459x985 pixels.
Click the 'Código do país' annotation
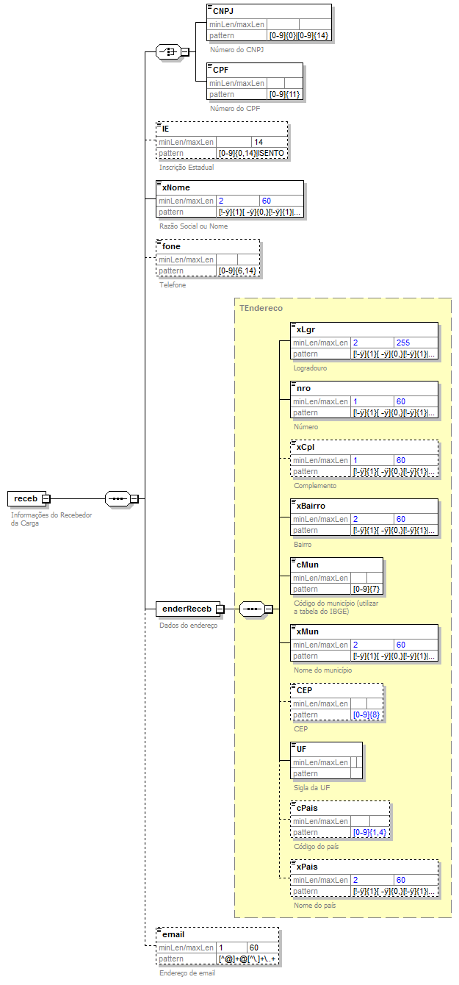pyautogui.click(x=317, y=846)
